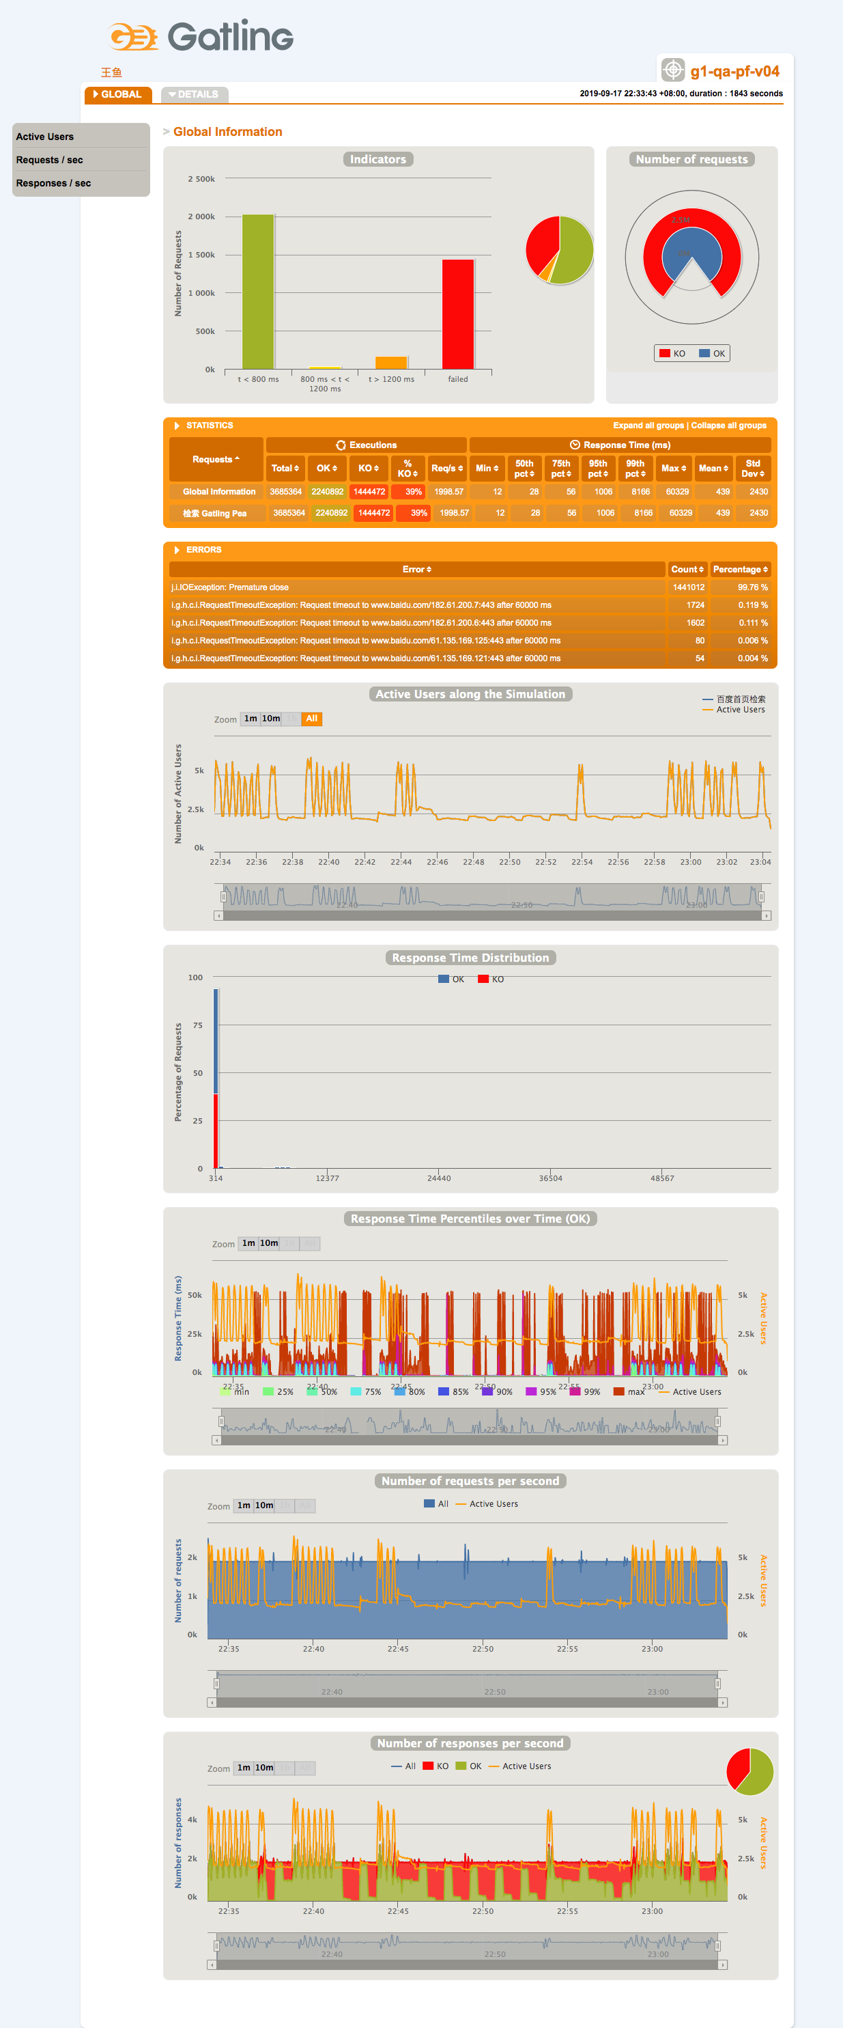Click the responses per second pie chart
This screenshot has height=2028, width=843.
point(750,1771)
